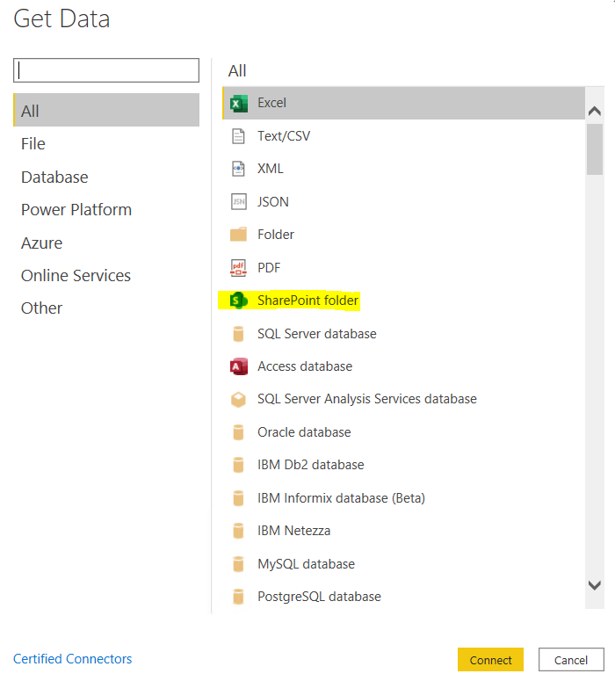Click the Text/CSV file icon

[238, 136]
